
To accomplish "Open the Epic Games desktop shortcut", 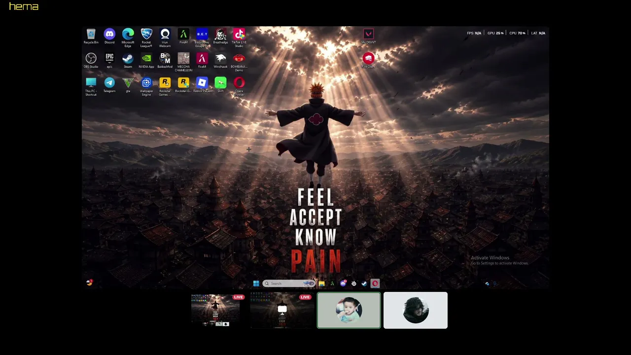I will coord(109,61).
